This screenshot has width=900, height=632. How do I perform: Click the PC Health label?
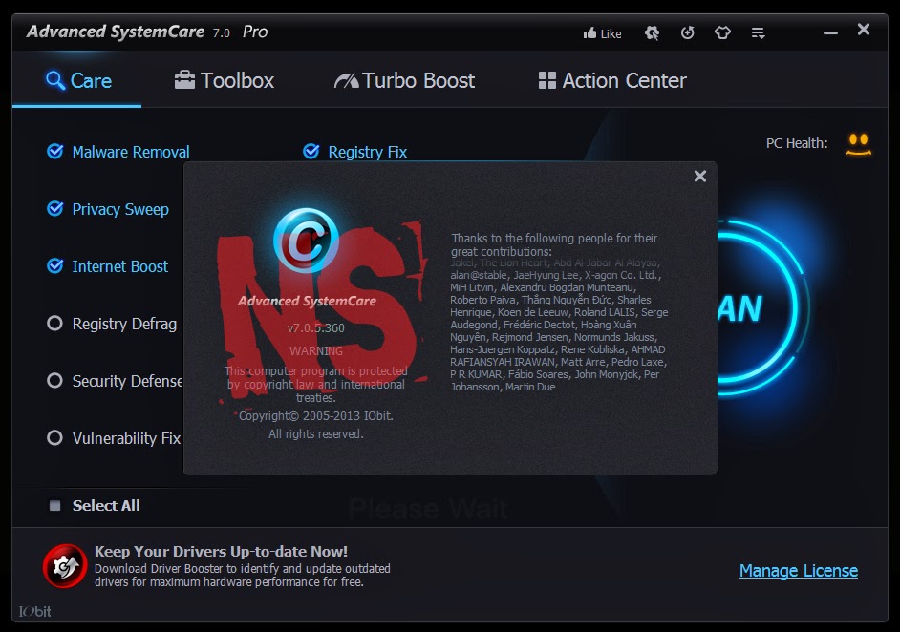click(x=797, y=143)
